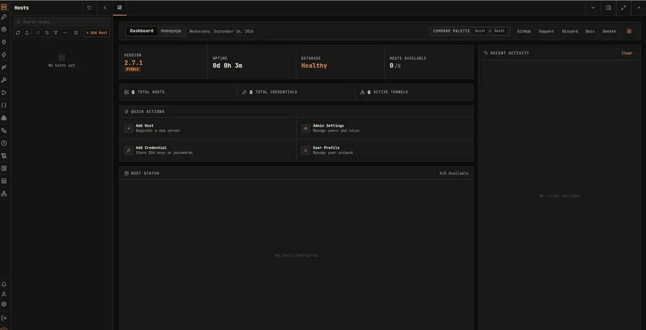Open the plug icon in sidebar
The image size is (646, 330).
(x=4, y=42)
